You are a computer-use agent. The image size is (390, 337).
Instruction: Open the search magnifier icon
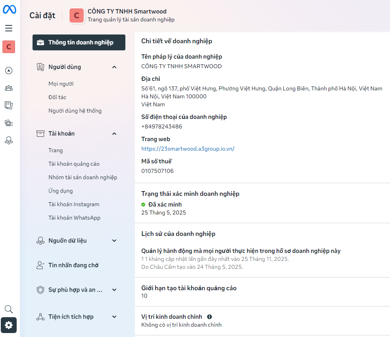click(x=9, y=309)
